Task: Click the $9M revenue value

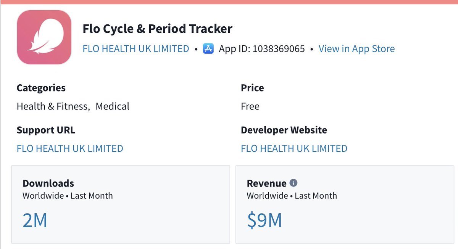Action: [264, 220]
